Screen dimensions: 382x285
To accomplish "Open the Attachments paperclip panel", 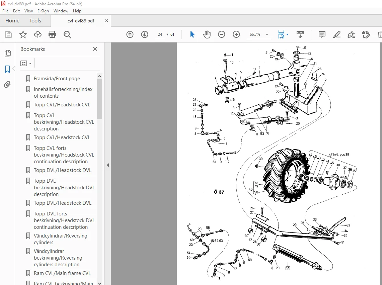I will tap(7, 84).
